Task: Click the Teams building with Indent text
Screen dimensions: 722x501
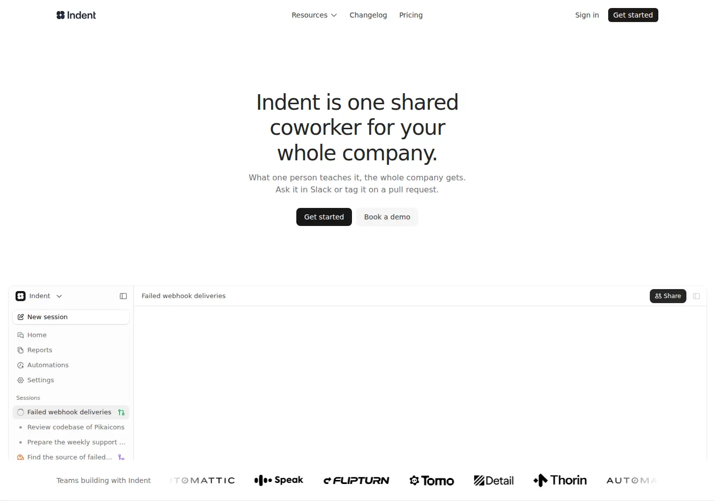Action: [103, 480]
